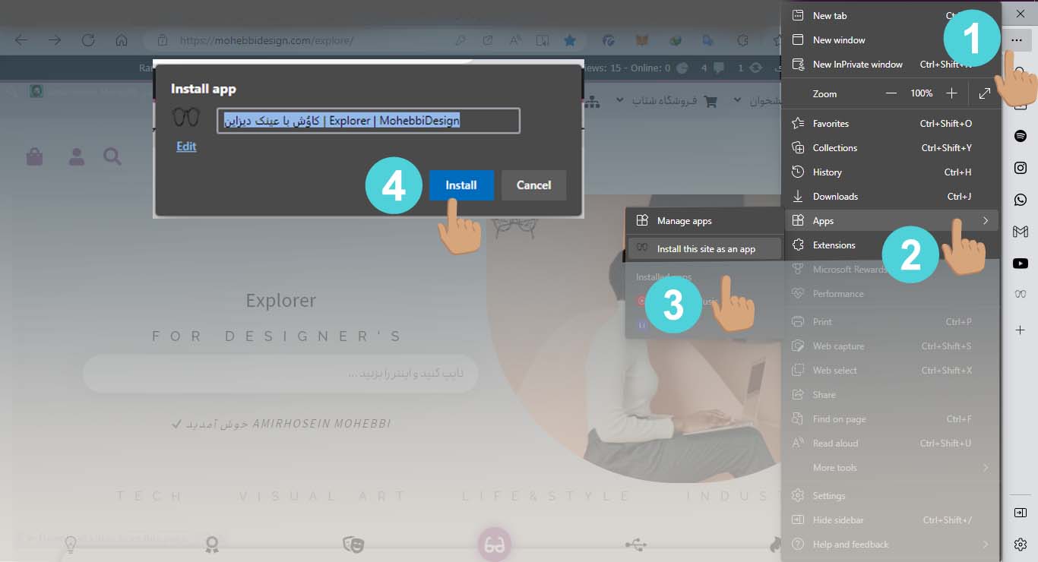Click the zoom in plus button
Viewport: 1038px width, 562px height.
pyautogui.click(x=951, y=93)
